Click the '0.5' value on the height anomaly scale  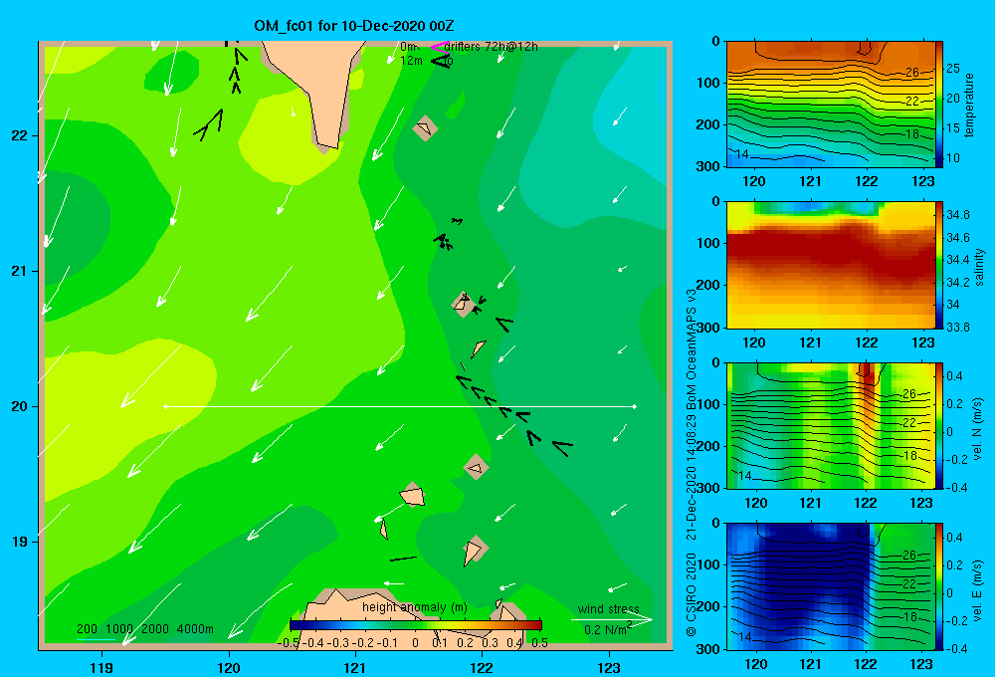(540, 643)
